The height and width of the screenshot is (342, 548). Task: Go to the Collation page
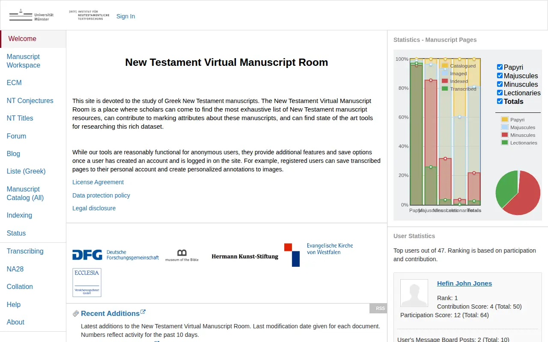click(x=20, y=287)
